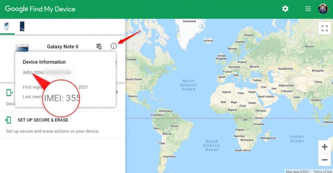Click the Google Find My Device logo

coord(40,9)
